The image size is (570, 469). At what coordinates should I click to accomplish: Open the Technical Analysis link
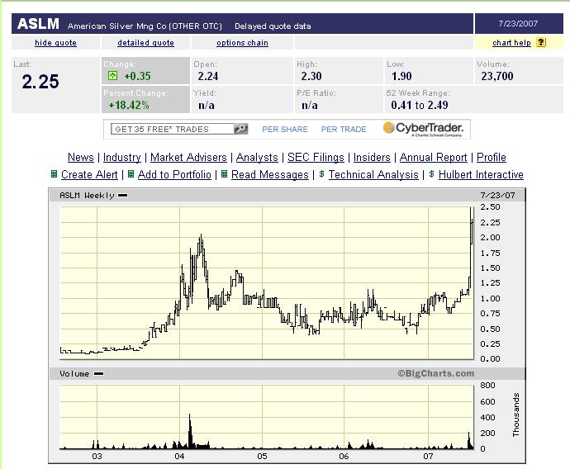tap(373, 174)
